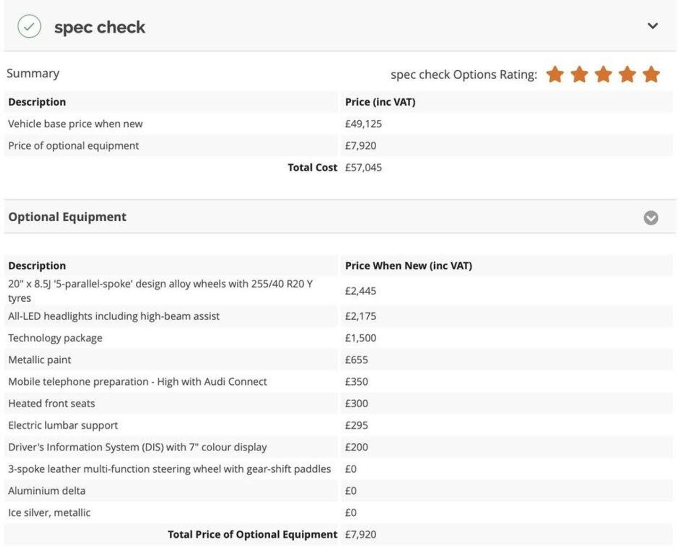Collapse Optional Equipment via grey circle arrow
The width and height of the screenshot is (679, 554).
click(x=651, y=218)
